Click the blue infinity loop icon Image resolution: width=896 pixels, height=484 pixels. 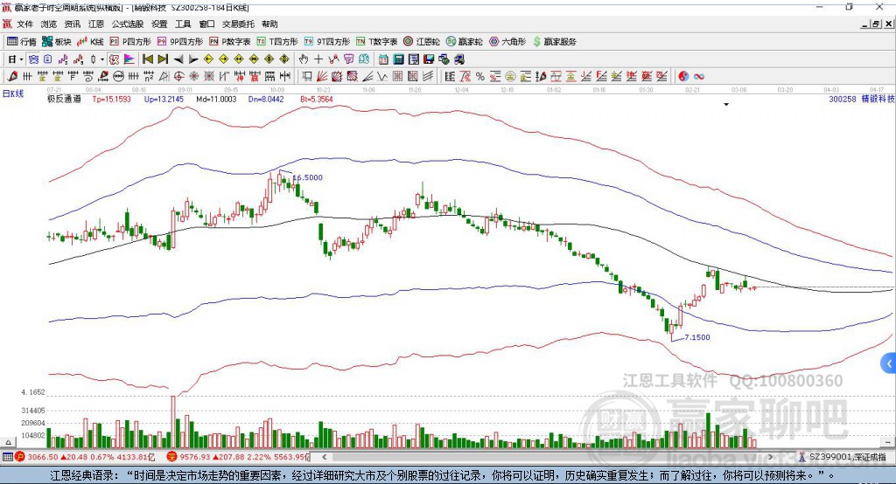point(699,77)
